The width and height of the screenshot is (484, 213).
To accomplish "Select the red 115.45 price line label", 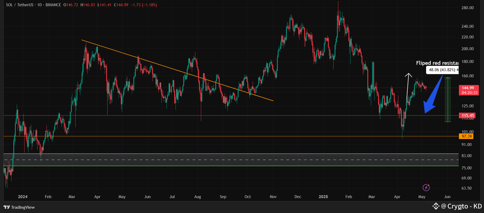I will coord(467,116).
